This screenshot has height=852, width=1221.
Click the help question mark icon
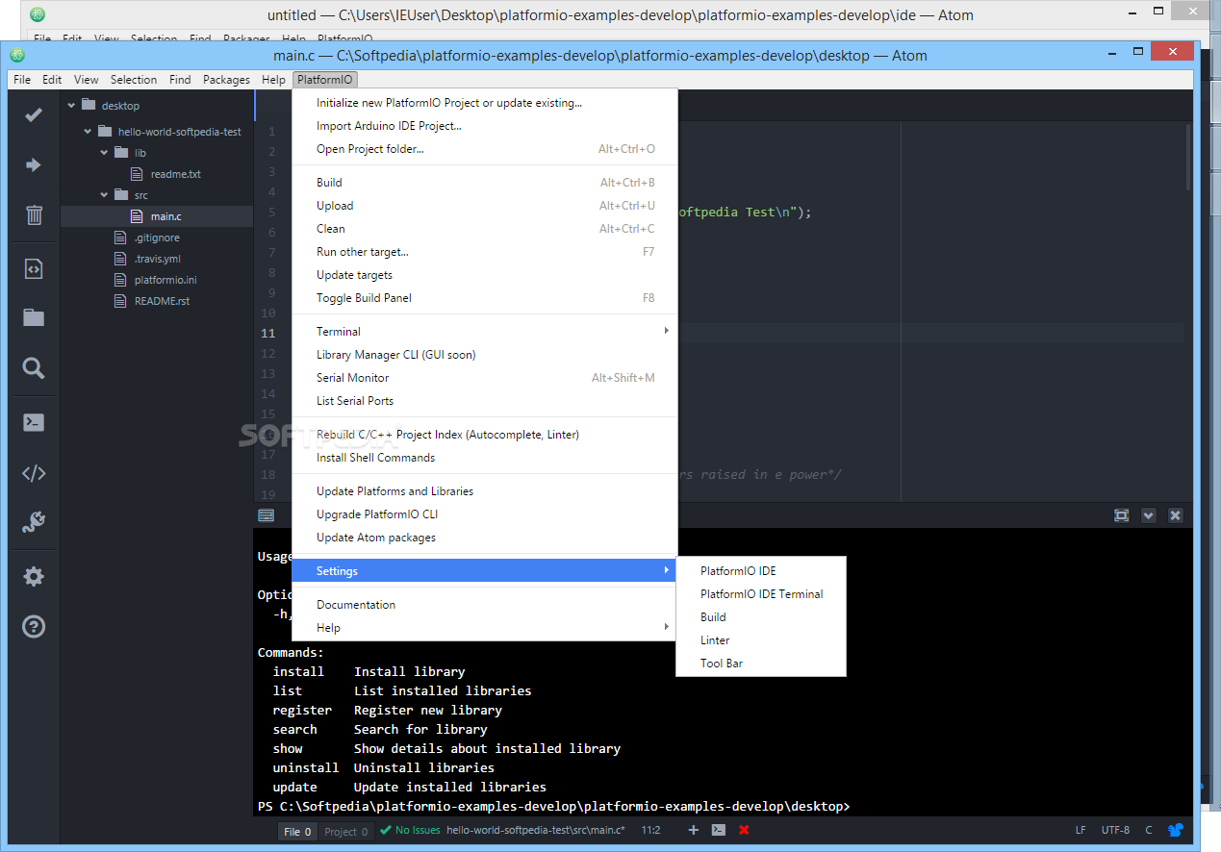(x=34, y=627)
